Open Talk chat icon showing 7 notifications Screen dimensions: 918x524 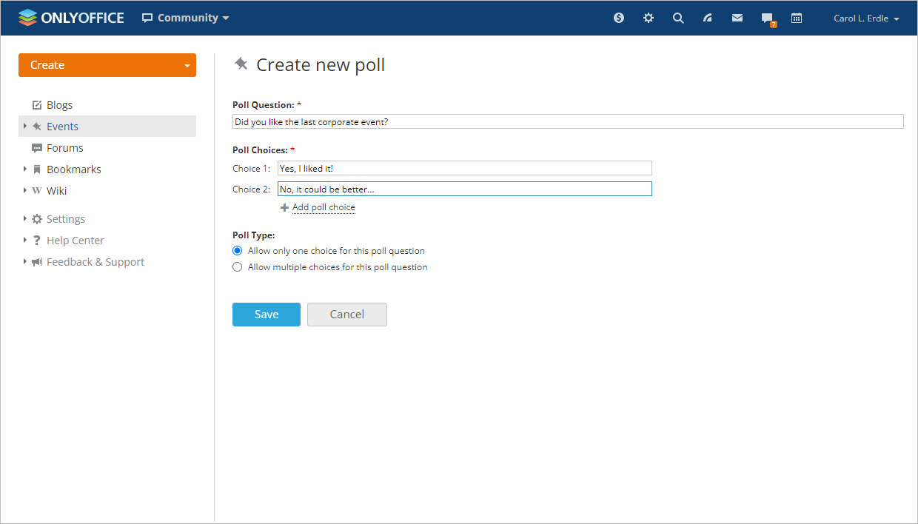pyautogui.click(x=766, y=17)
